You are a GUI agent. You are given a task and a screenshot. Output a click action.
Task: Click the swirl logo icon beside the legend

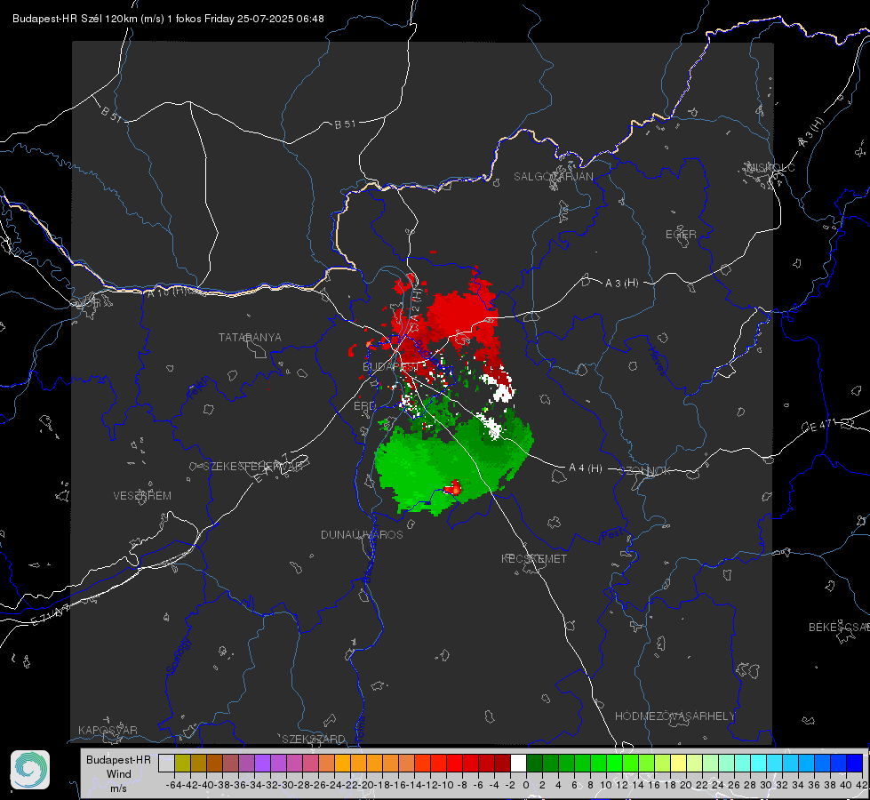point(30,770)
